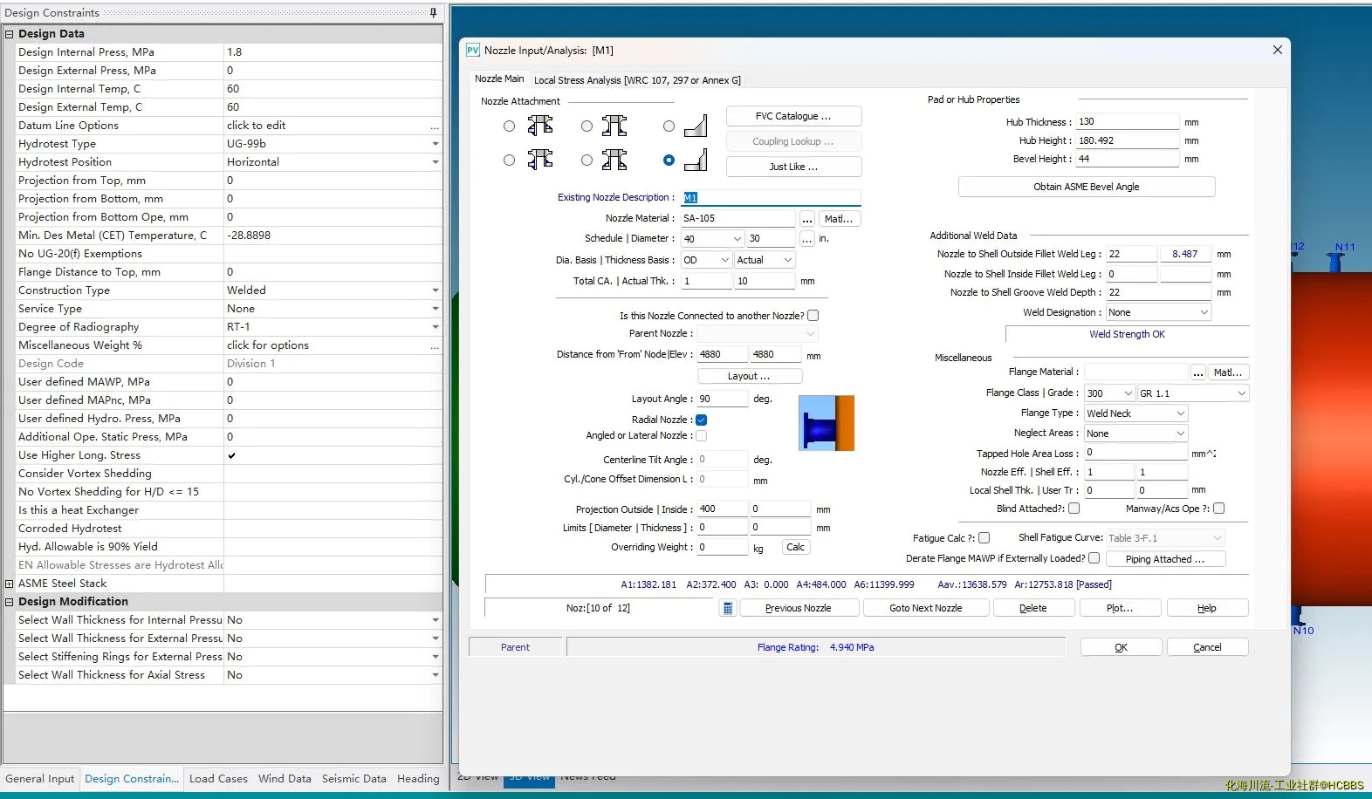Open the Seismic Data tab
This screenshot has width=1372, height=799.
(353, 779)
